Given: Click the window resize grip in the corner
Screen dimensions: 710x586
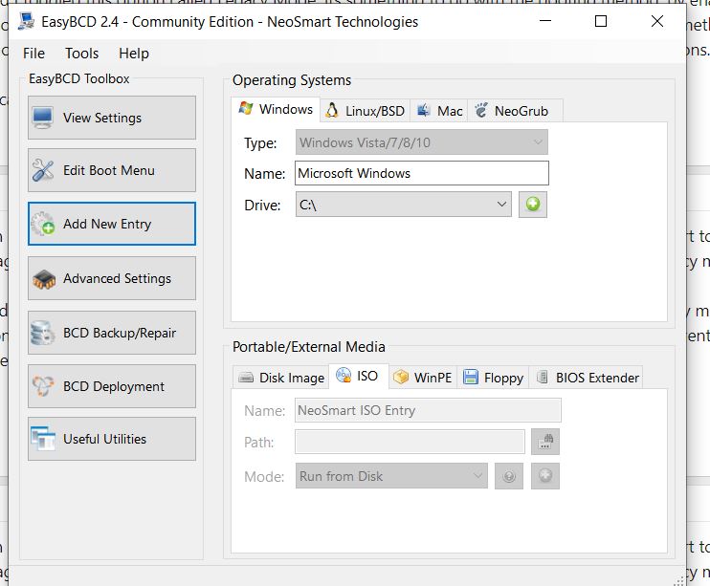Looking at the screenshot, I should pyautogui.click(x=678, y=580).
